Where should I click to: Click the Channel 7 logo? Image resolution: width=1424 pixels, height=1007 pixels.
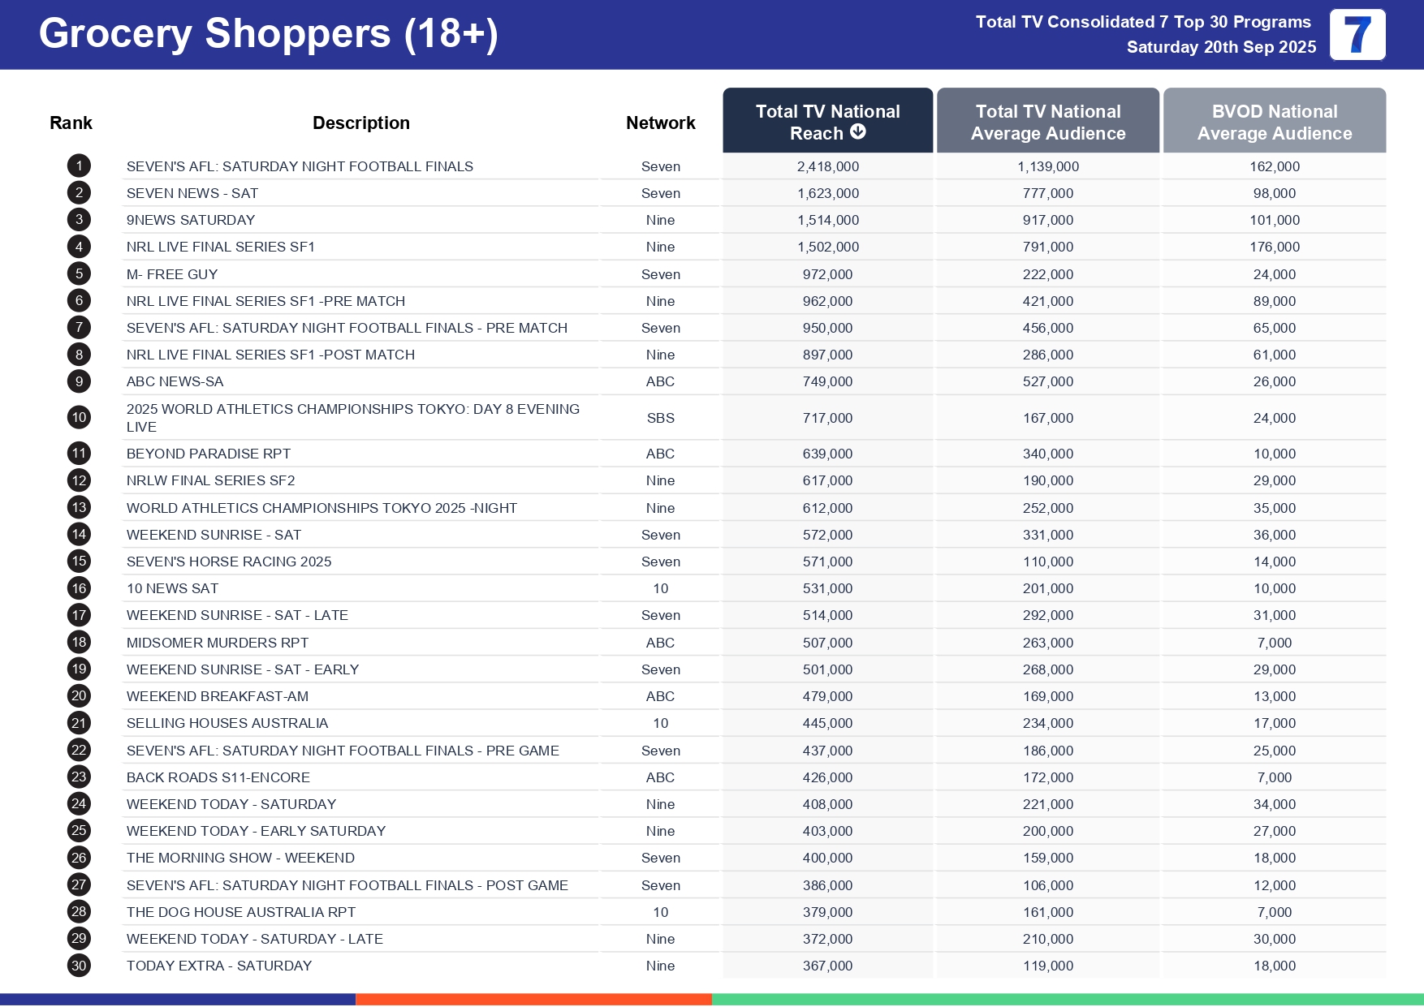pos(1357,35)
